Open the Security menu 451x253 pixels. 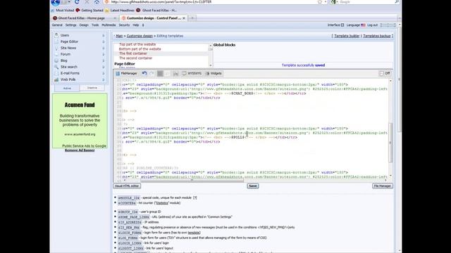(124, 25)
